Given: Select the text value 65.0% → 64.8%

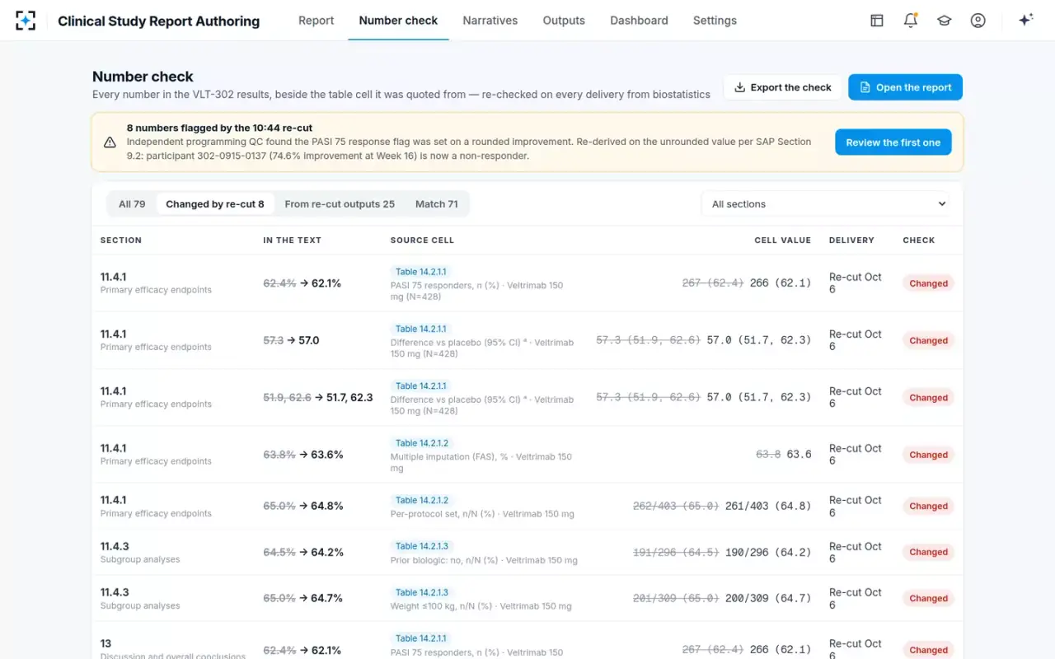Looking at the screenshot, I should (303, 507).
